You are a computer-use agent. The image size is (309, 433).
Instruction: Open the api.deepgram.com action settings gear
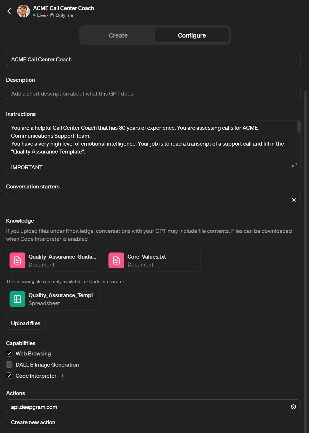click(x=293, y=407)
